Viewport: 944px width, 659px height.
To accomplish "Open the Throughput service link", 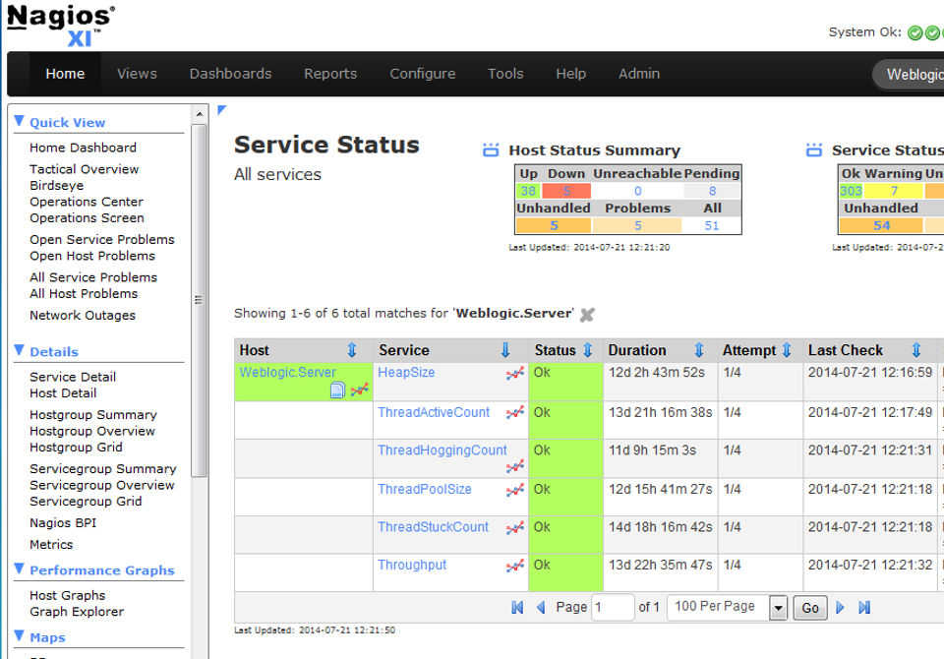I will [412, 565].
